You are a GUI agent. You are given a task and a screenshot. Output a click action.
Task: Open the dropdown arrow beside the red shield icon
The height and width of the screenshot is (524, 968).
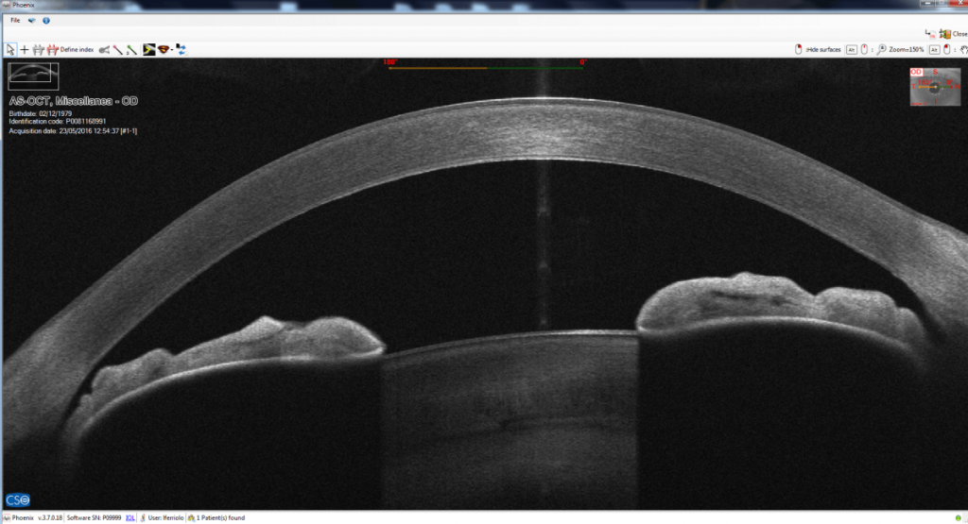pyautogui.click(x=172, y=49)
